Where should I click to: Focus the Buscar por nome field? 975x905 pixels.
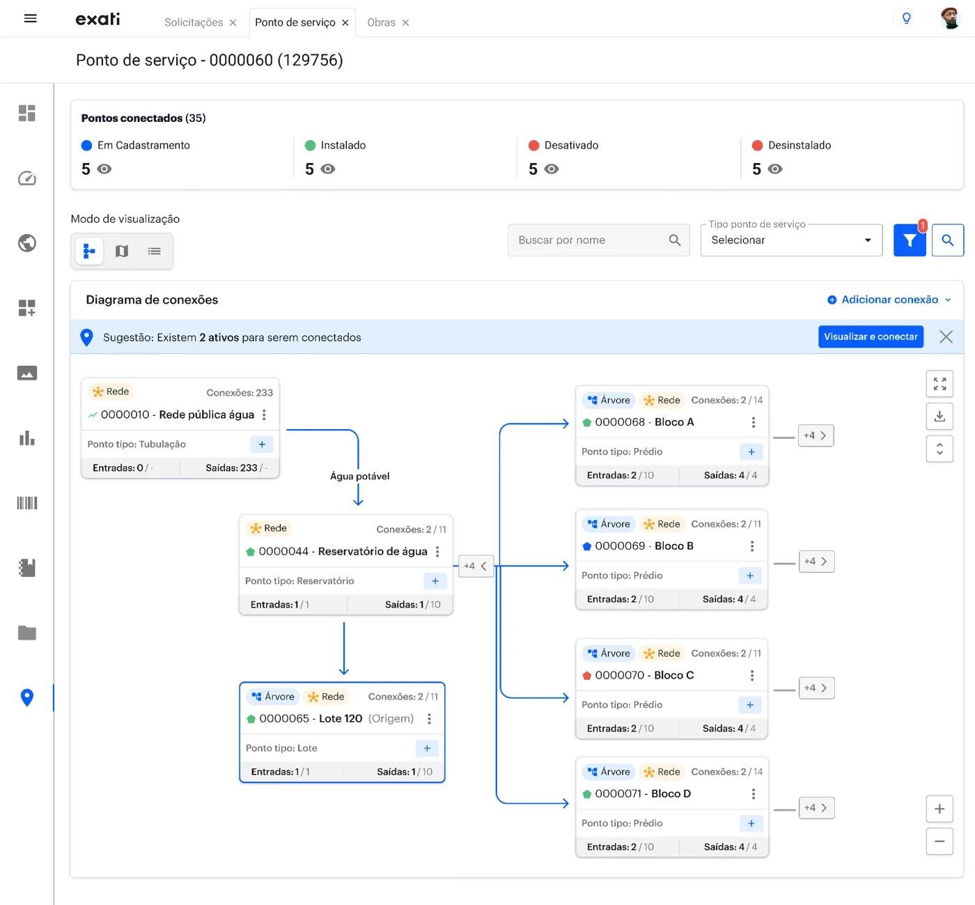pos(598,240)
